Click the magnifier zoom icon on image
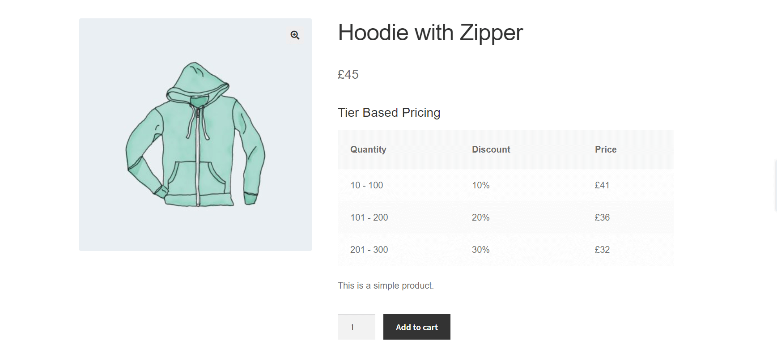This screenshot has width=777, height=362. pyautogui.click(x=295, y=35)
